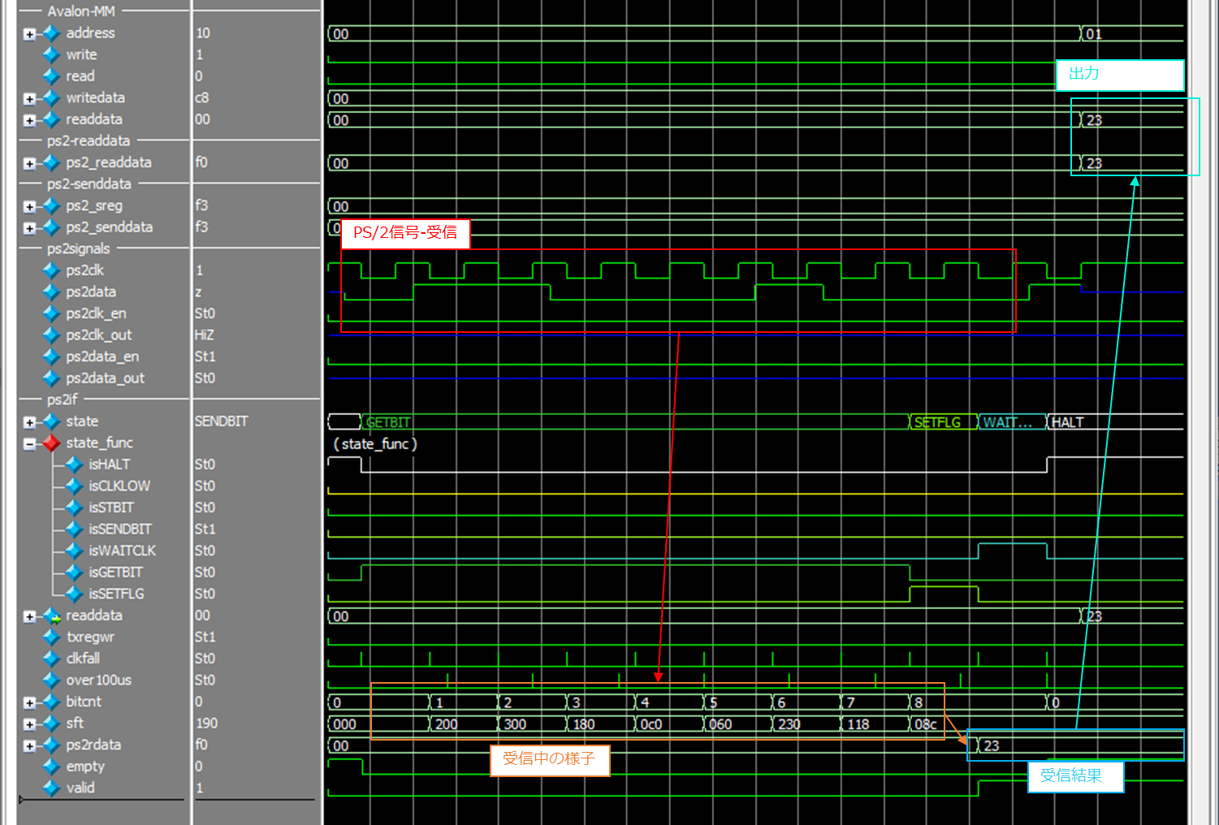Select the ps2data signal icon
This screenshot has width=1219, height=825.
point(51,292)
